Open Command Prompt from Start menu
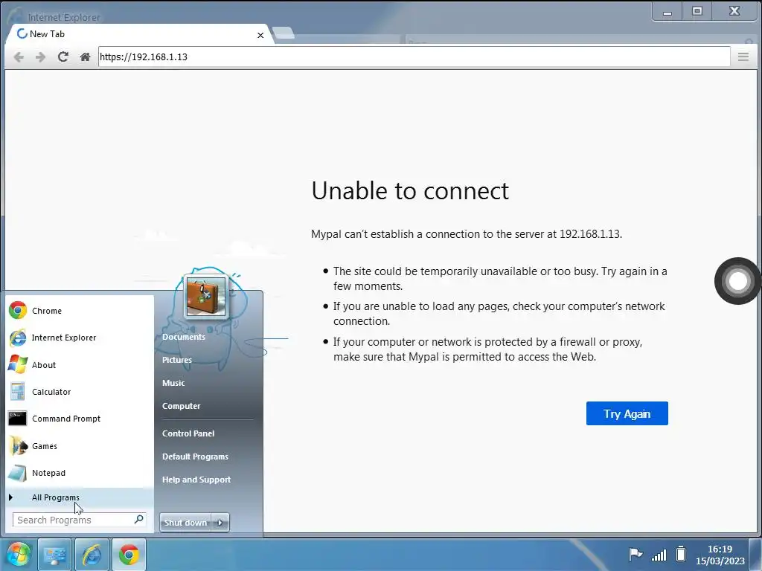The image size is (762, 571). 80,419
